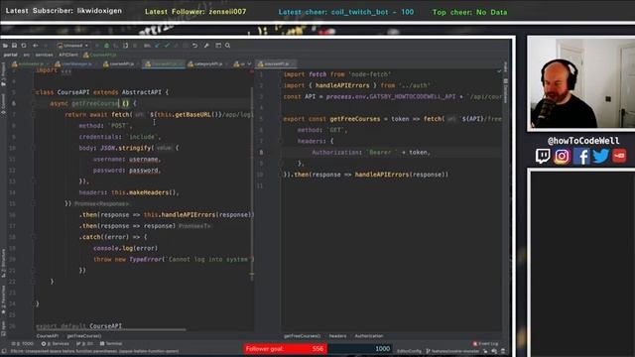Screen dimensions: 635x357
Task: Collapse class CourseAPI fold marker in gutter
Action: click(34, 92)
